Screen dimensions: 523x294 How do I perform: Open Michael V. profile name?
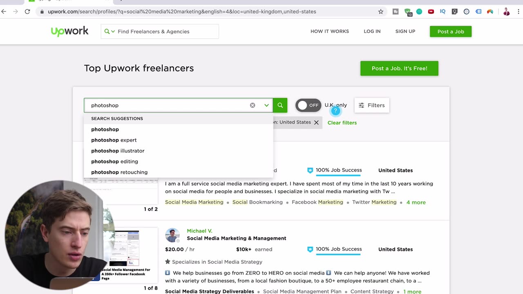pos(199,231)
